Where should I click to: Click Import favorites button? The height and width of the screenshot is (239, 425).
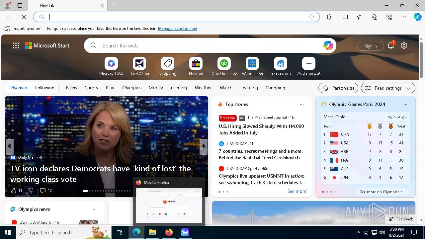(23, 29)
